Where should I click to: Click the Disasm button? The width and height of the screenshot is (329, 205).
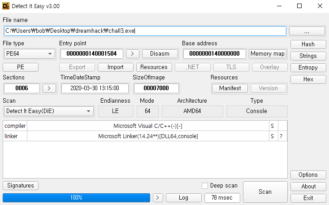pyautogui.click(x=160, y=54)
